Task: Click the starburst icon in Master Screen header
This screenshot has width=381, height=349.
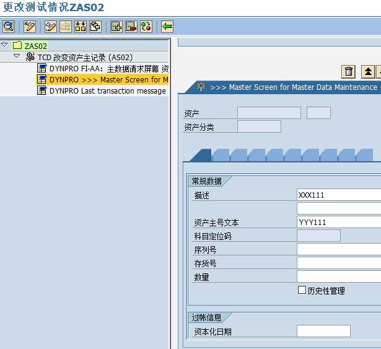Action: point(201,86)
